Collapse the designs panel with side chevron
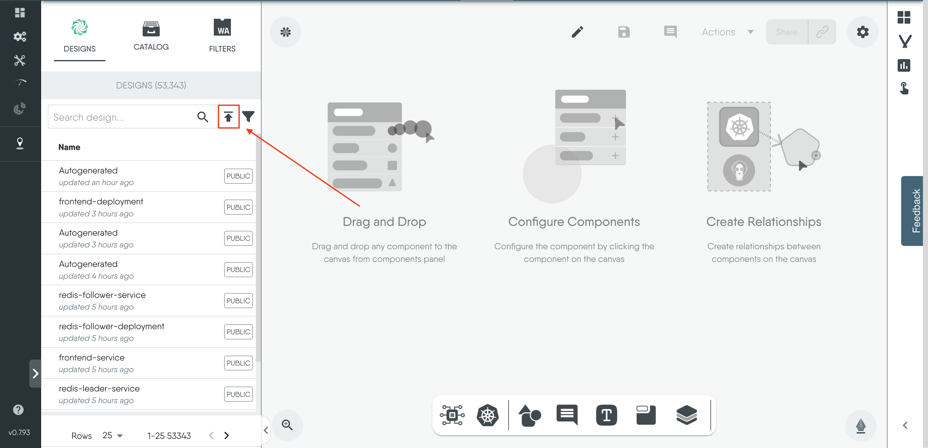The width and height of the screenshot is (928, 448). tap(266, 430)
